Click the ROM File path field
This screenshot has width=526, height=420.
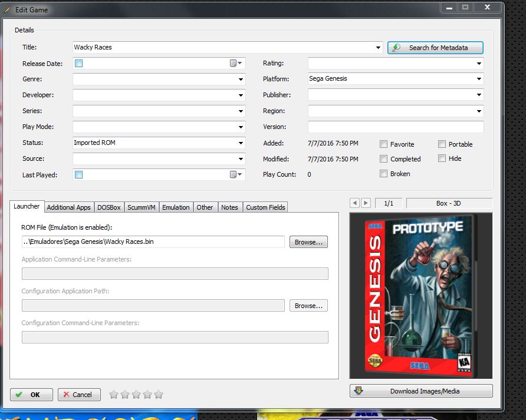pos(153,242)
